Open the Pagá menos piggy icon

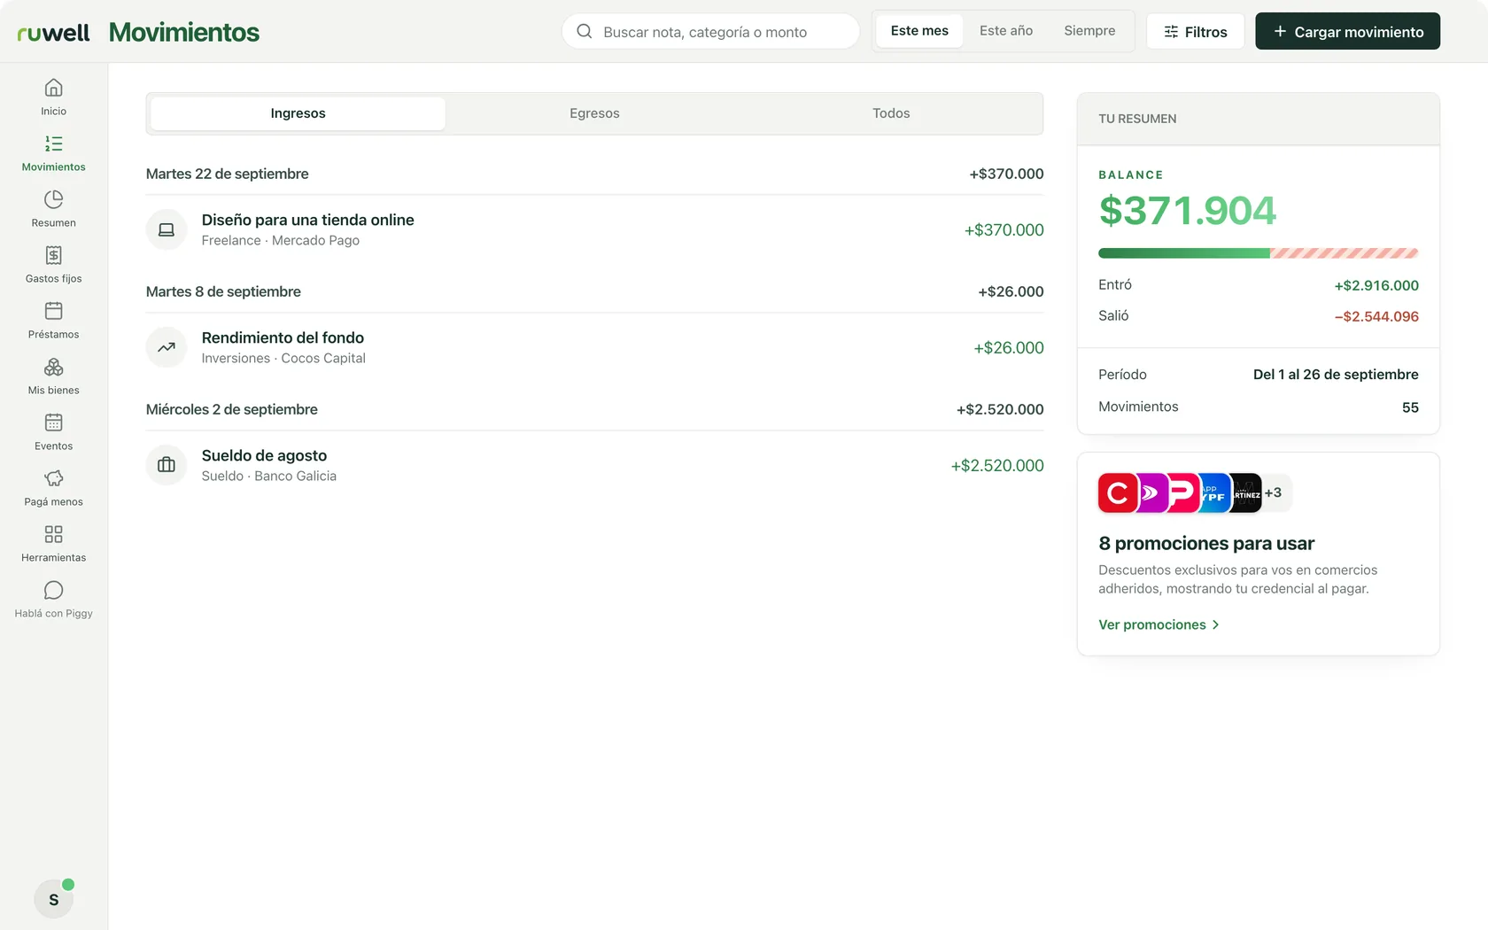[53, 478]
